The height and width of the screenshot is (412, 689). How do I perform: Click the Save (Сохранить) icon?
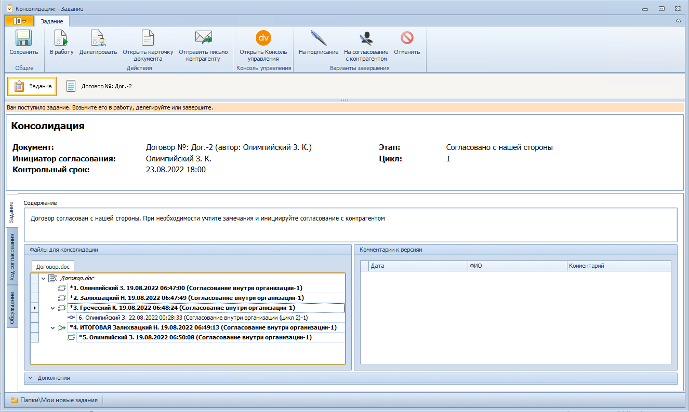coord(23,39)
